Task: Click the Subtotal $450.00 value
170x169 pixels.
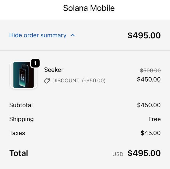Action: click(x=149, y=105)
